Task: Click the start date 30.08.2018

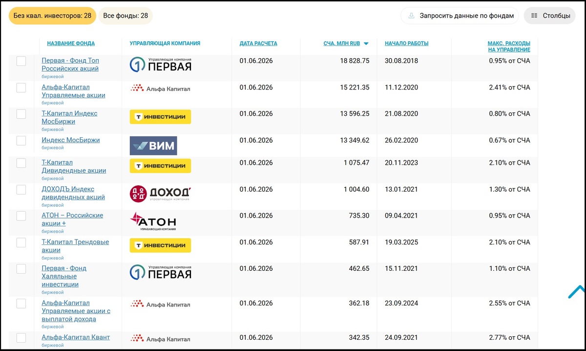Action: (401, 61)
